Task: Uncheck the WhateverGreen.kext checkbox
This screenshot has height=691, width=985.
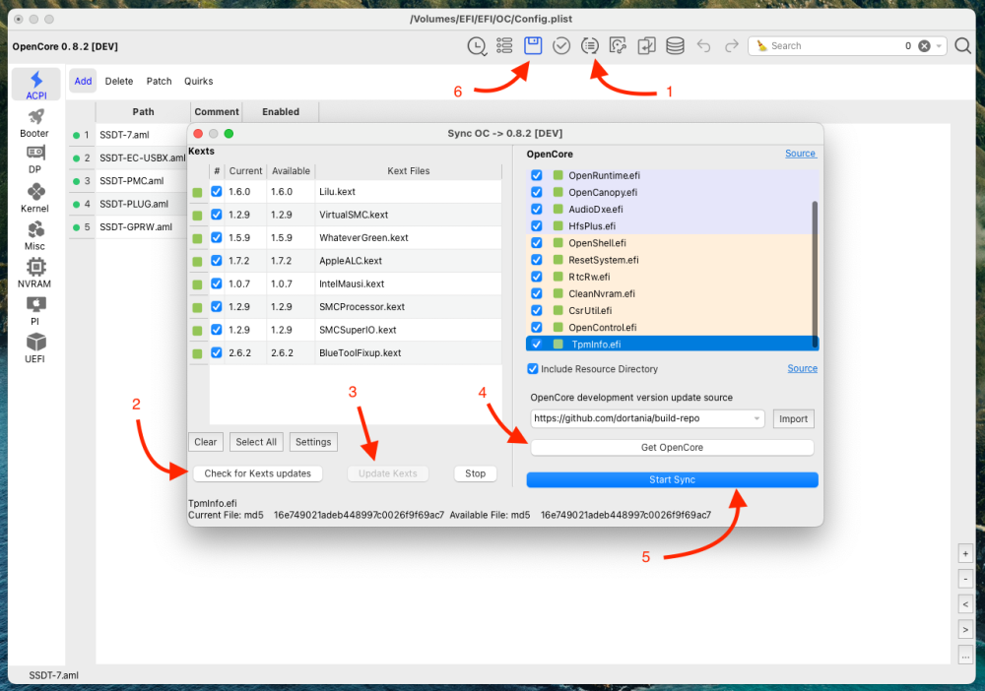Action: [216, 237]
